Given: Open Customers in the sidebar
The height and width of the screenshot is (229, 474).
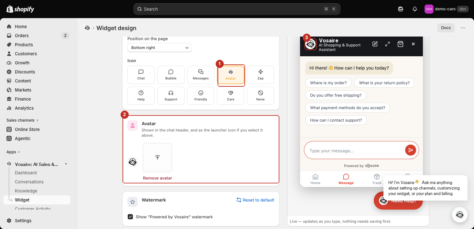Looking at the screenshot, I should click(x=37, y=54).
